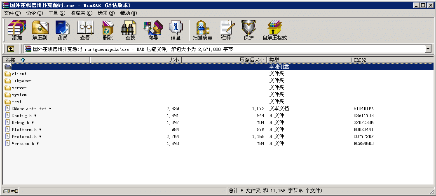This screenshot has width=436, height=196.
Task: Select the libpoker folder
Action: [x=21, y=81]
